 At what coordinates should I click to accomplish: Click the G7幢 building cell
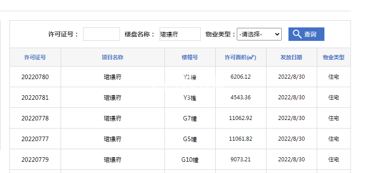coord(190,118)
